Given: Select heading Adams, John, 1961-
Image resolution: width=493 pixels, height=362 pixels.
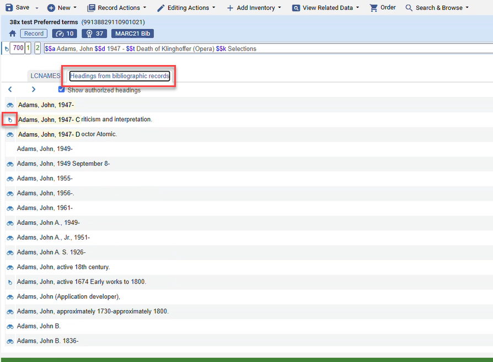Looking at the screenshot, I should pyautogui.click(x=45, y=208).
